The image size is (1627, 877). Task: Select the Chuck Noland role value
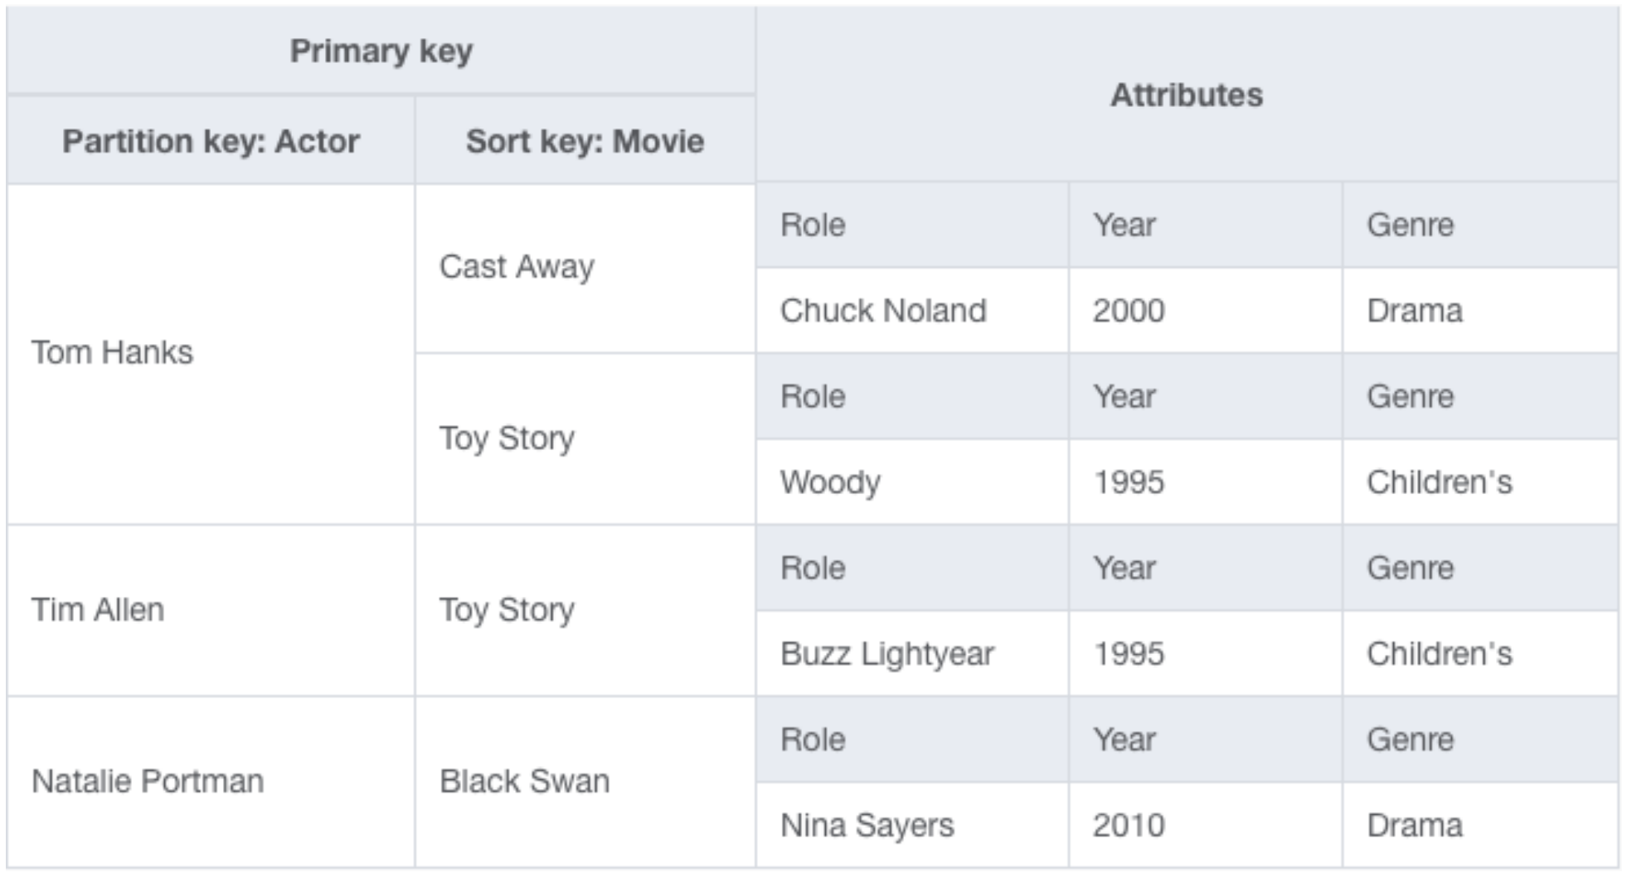(912, 311)
